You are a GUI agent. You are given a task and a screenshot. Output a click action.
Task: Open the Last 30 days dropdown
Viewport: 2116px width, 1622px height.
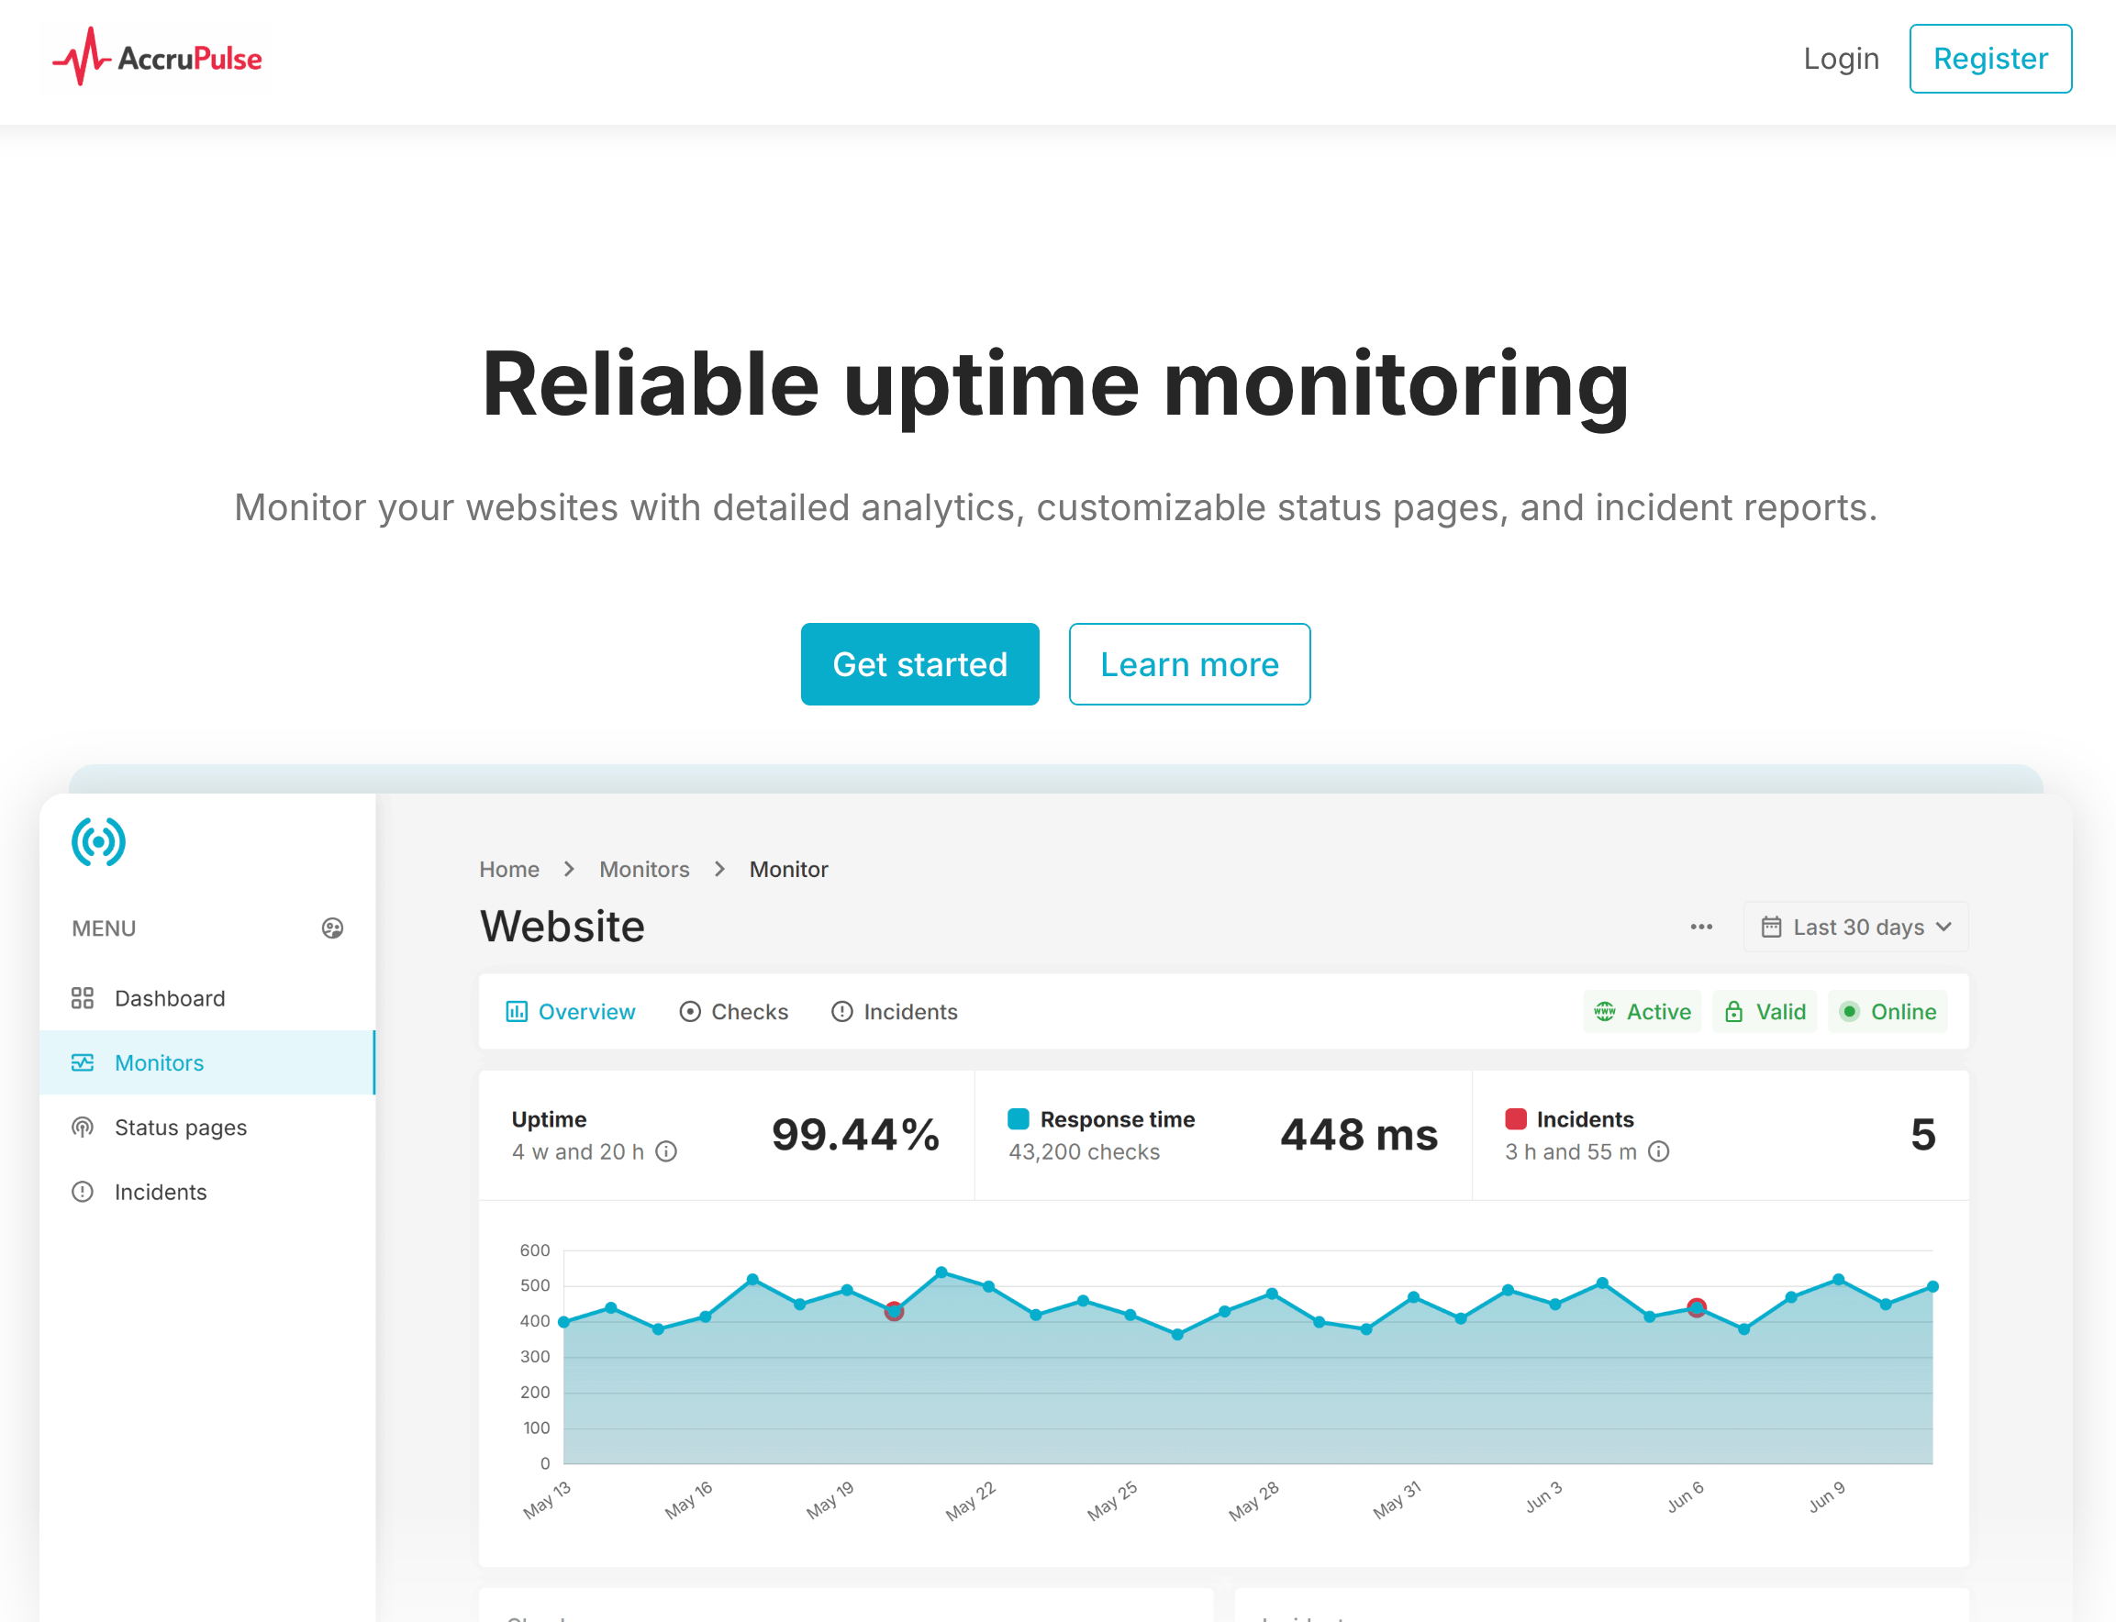(1855, 927)
